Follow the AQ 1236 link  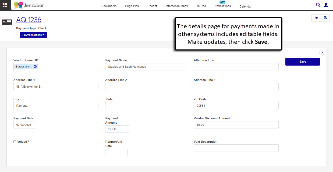pos(29,20)
